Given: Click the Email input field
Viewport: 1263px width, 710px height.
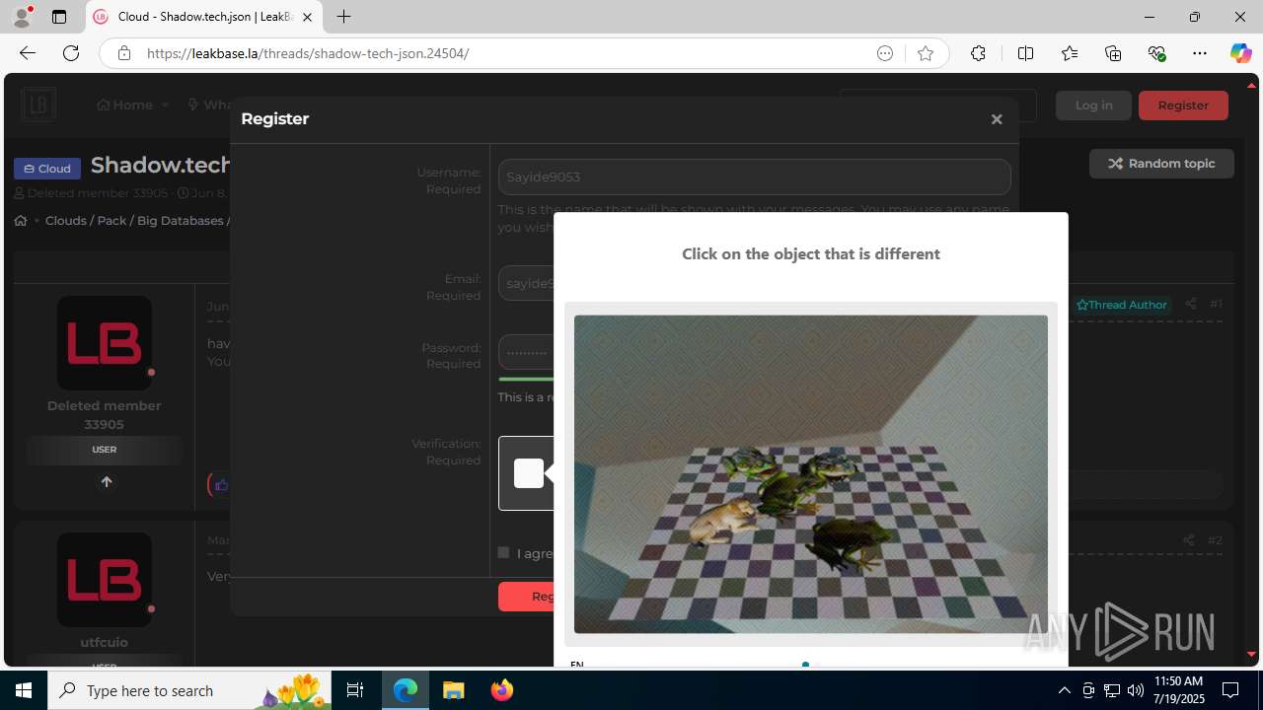Looking at the screenshot, I should pos(526,283).
